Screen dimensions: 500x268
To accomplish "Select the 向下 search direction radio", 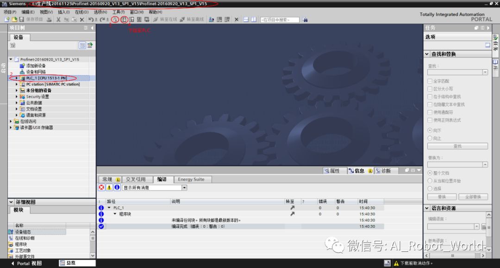I will click(430, 130).
